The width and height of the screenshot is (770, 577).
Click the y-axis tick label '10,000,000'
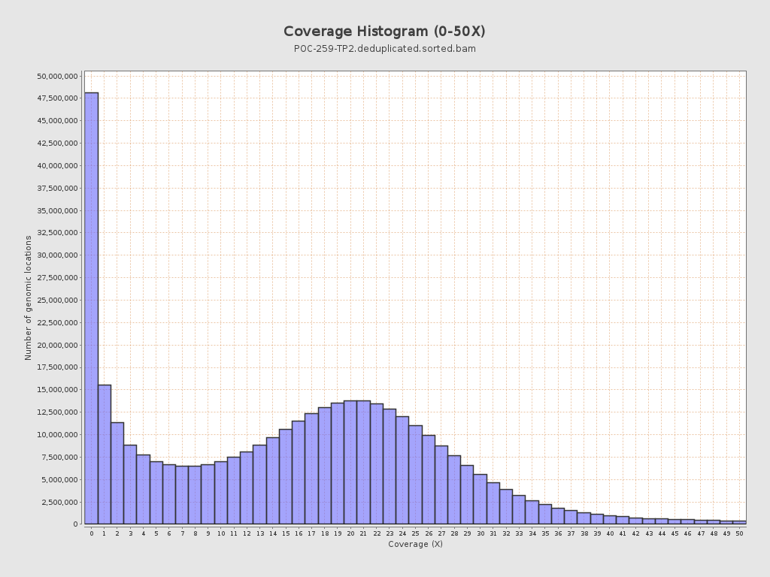coord(57,435)
